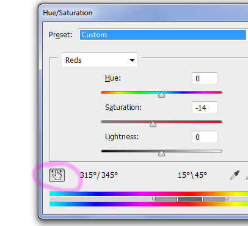This screenshot has height=226, width=248.
Task: Click the Saturation value field showing -14
Action: pos(205,108)
